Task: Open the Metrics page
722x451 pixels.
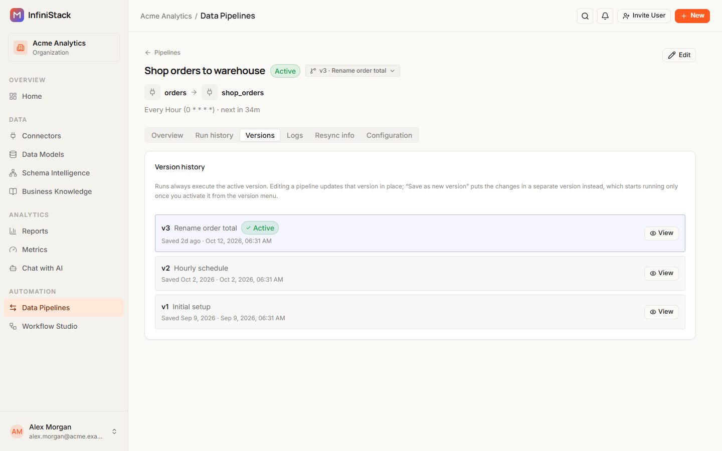Action: click(x=64, y=250)
